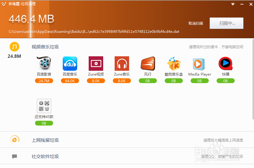
Task: Click 取消扫描 to cancel scanning
Action: point(196,23)
